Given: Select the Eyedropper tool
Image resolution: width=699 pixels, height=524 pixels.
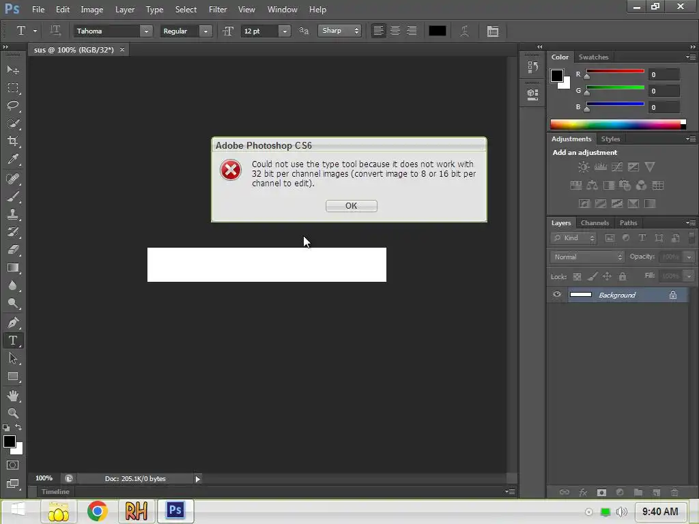Looking at the screenshot, I should click(x=13, y=159).
